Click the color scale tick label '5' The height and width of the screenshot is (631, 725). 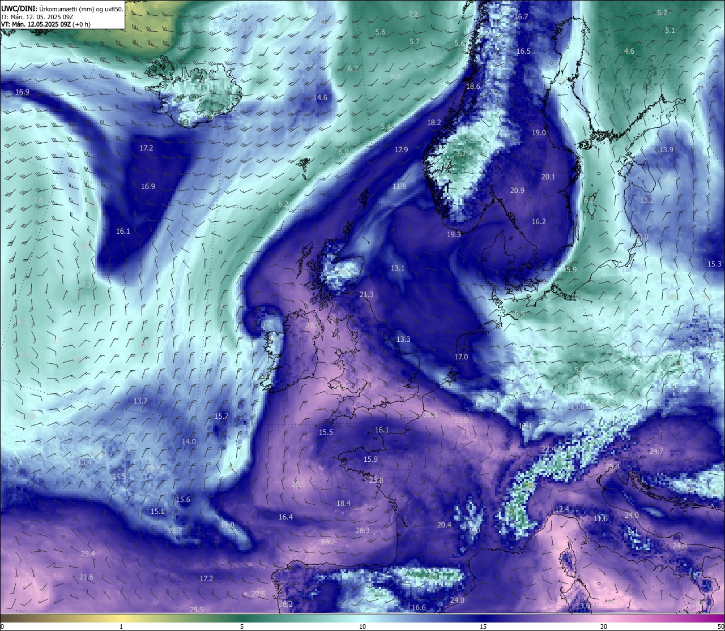coord(242,626)
